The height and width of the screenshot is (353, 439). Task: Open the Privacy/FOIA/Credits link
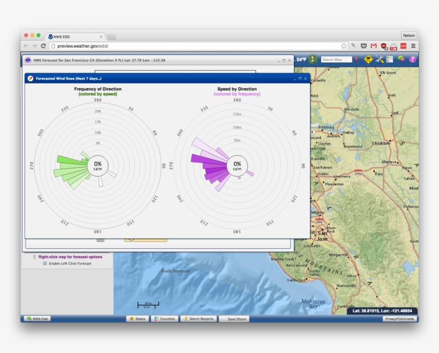pyautogui.click(x=400, y=319)
